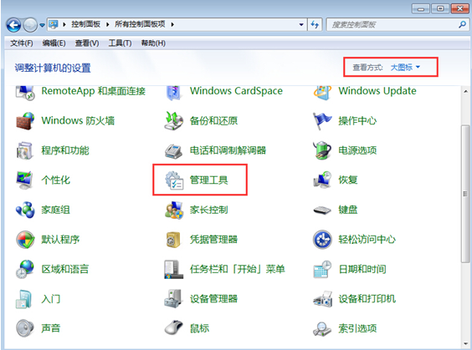472x350 pixels.
Task: Click the 所有控制面板项 breadcrumb
Action: (140, 24)
